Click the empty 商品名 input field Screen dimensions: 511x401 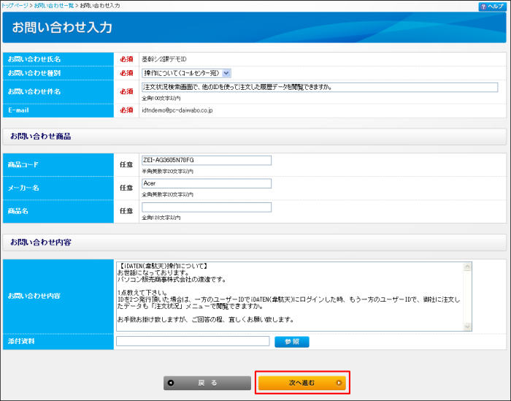point(207,207)
